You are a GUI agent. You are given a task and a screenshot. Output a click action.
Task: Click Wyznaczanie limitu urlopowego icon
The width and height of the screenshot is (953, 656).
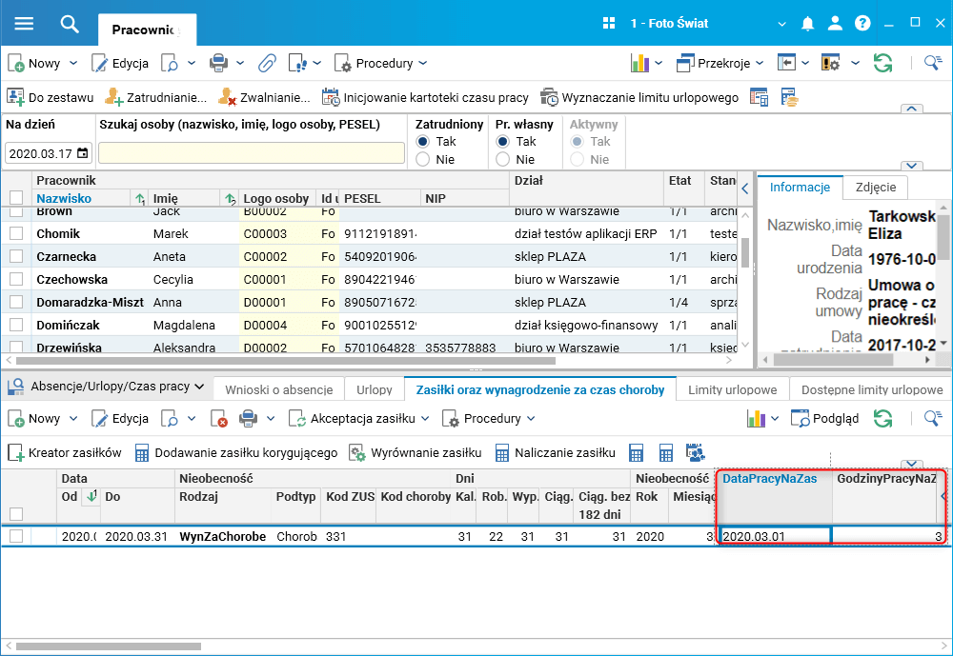pos(550,97)
